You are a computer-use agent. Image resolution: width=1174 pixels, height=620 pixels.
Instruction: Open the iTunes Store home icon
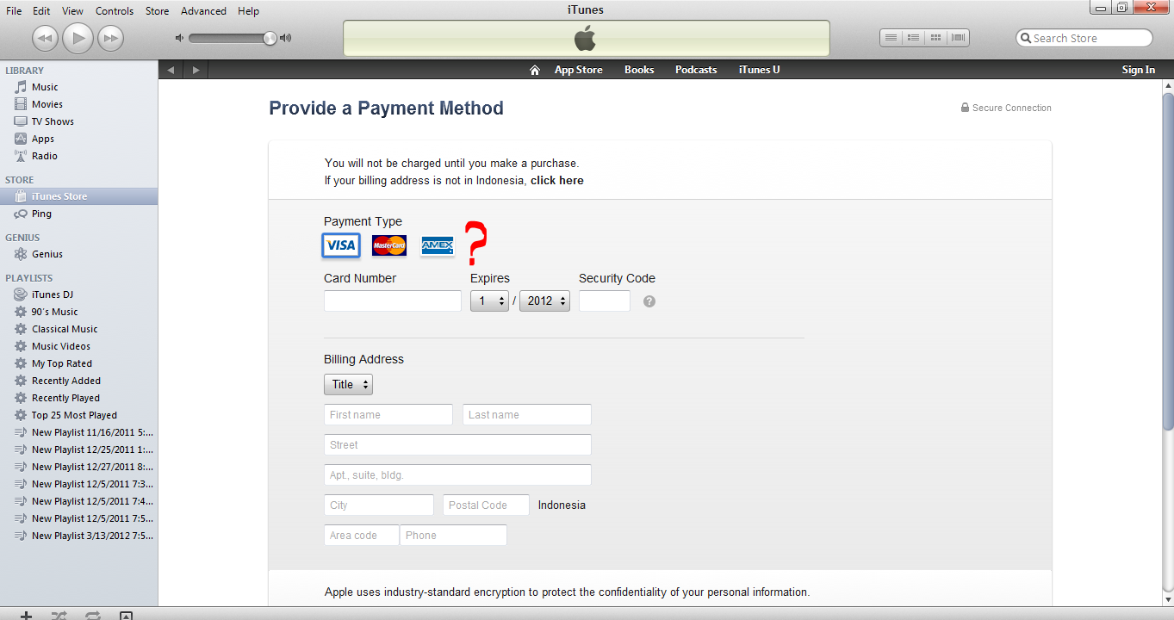(534, 70)
